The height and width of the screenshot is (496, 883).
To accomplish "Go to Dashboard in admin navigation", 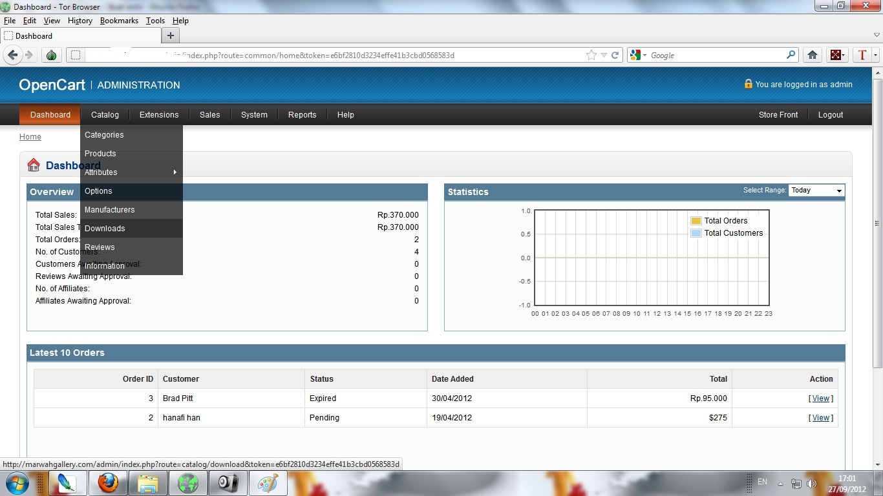I will (x=50, y=115).
